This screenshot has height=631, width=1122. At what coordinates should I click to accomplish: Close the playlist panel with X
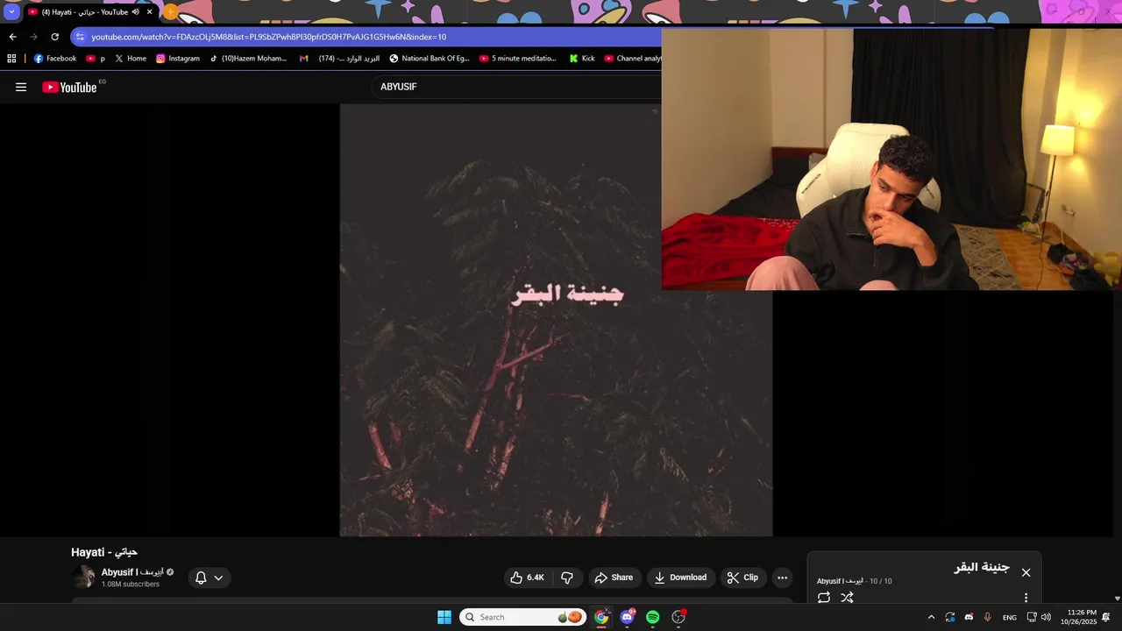(1026, 572)
